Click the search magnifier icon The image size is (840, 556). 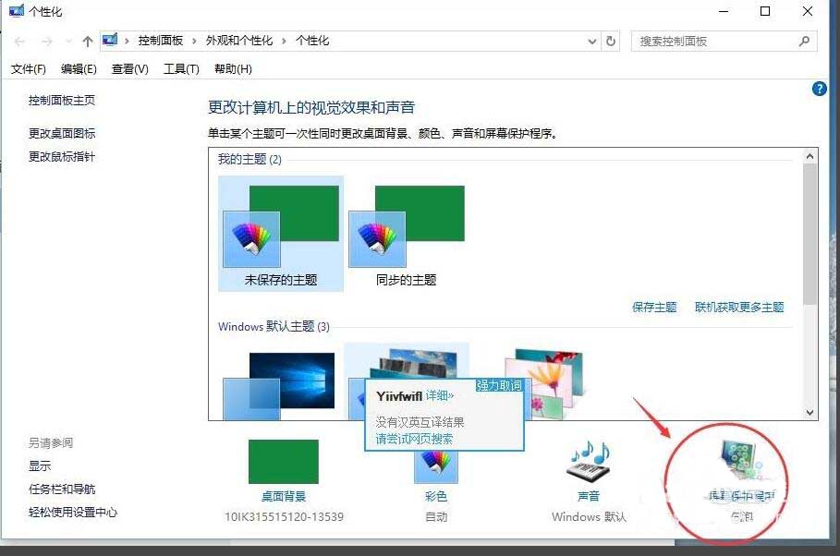[803, 42]
